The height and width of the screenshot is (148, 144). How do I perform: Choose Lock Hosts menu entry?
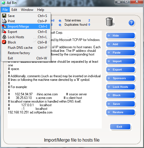pos(26,37)
